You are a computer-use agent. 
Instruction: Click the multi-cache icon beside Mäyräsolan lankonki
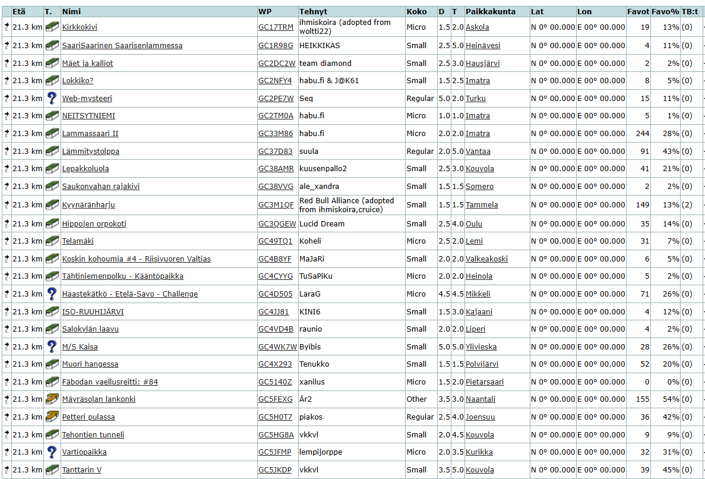[52, 399]
